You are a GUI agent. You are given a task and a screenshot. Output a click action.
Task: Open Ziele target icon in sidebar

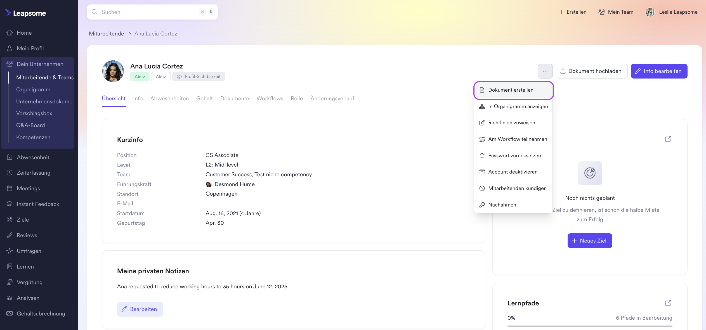click(10, 220)
